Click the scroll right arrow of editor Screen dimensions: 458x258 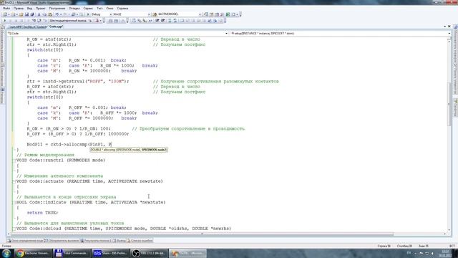(445, 234)
